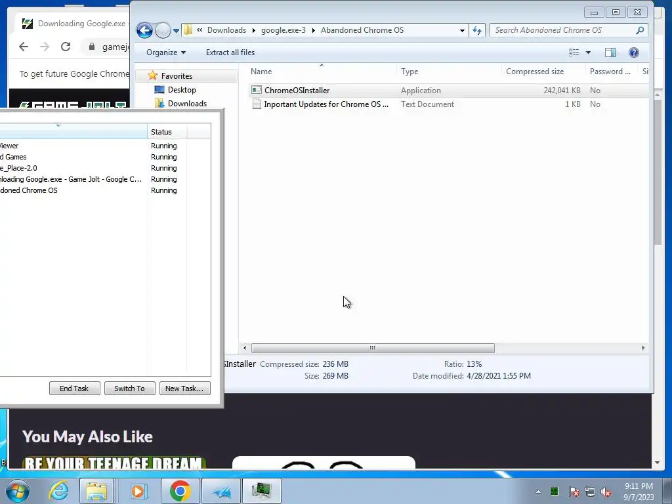This screenshot has width=672, height=504.
Task: Click Chrome forward arrow
Action: pyautogui.click(x=45, y=47)
